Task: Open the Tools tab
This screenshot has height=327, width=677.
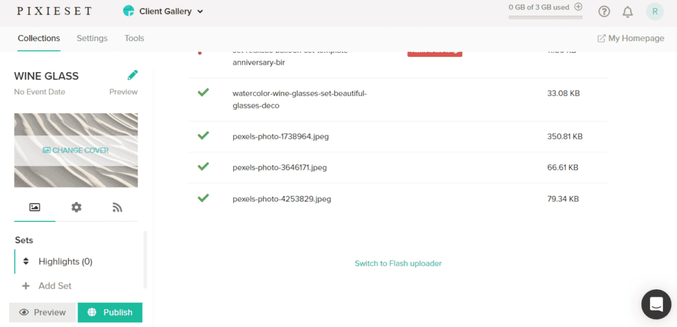Action: (x=134, y=38)
